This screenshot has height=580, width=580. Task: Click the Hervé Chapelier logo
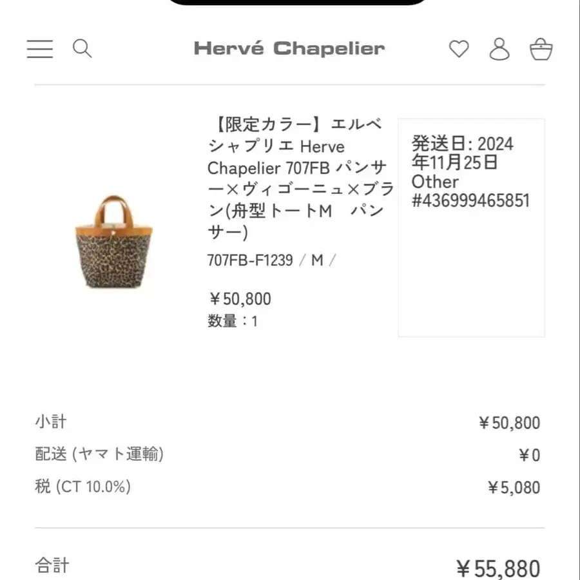coord(288,49)
